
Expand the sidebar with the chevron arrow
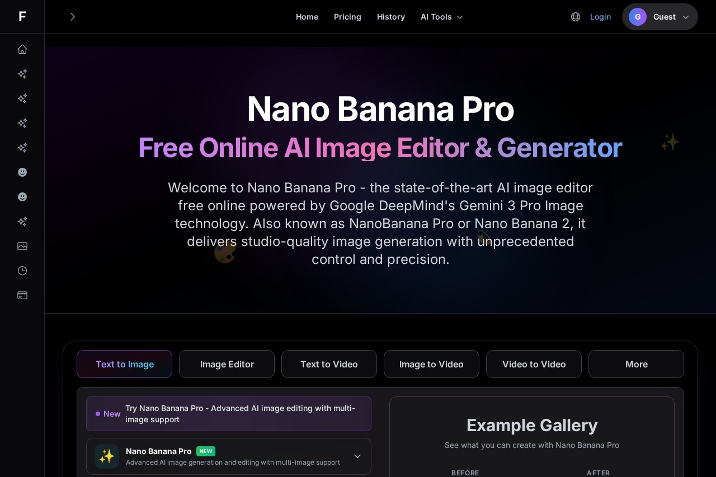tap(72, 17)
